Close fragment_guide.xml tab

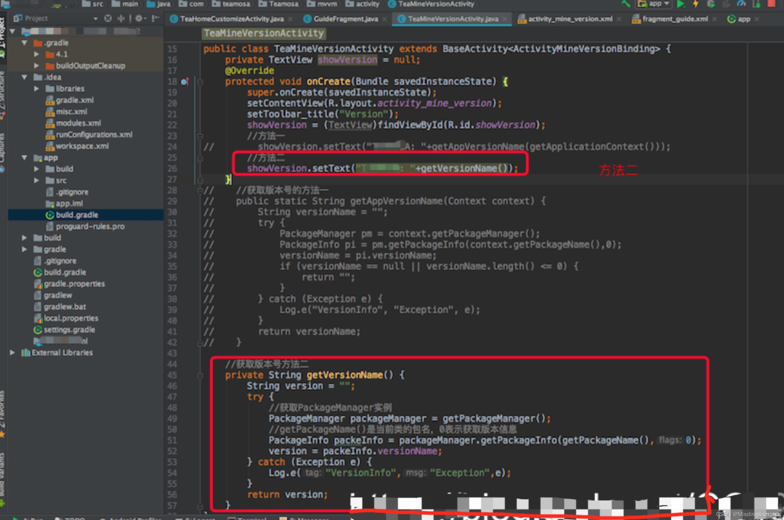(714, 19)
